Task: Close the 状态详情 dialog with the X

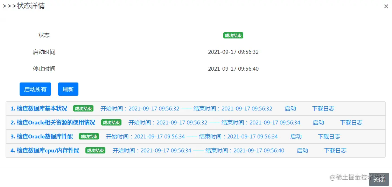Action: click(x=386, y=7)
